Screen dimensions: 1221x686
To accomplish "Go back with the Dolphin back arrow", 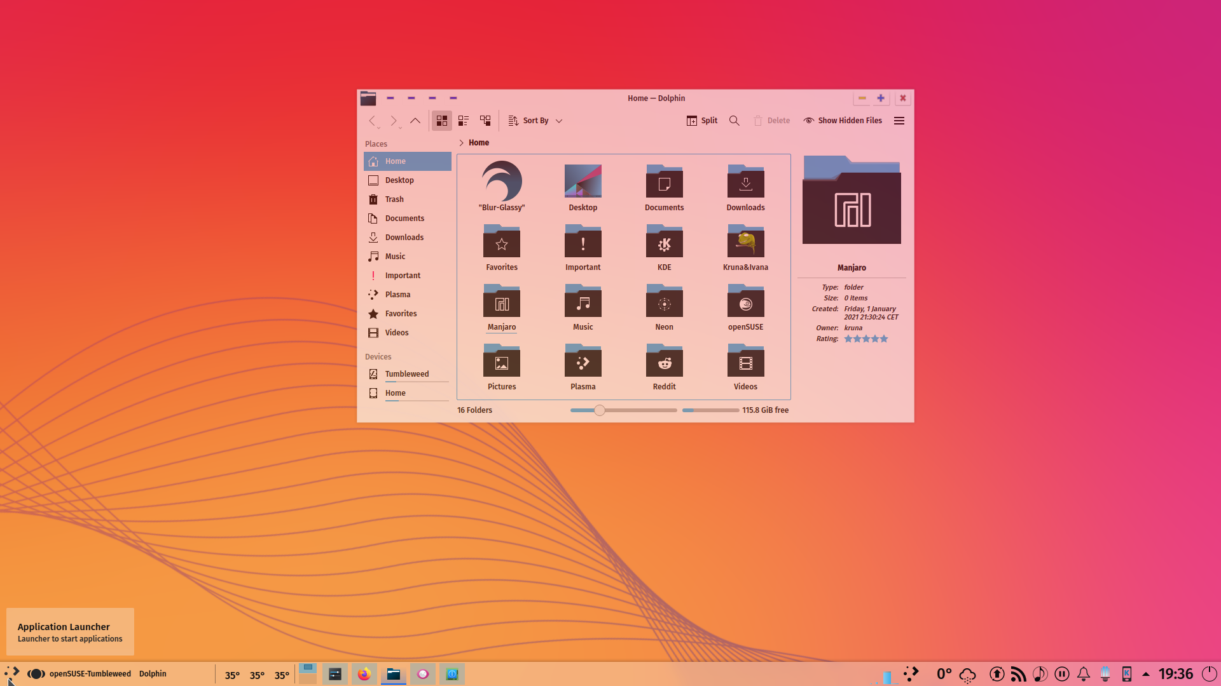I will pyautogui.click(x=373, y=121).
